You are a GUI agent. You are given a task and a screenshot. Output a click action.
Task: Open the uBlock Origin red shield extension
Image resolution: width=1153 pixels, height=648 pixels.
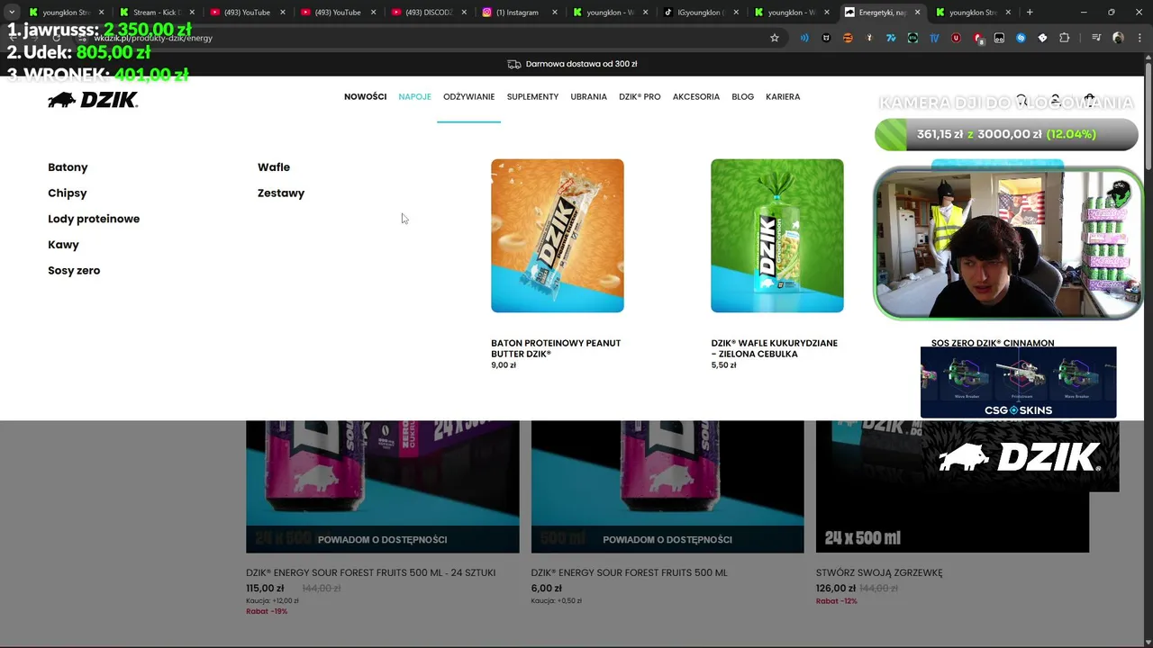point(956,38)
